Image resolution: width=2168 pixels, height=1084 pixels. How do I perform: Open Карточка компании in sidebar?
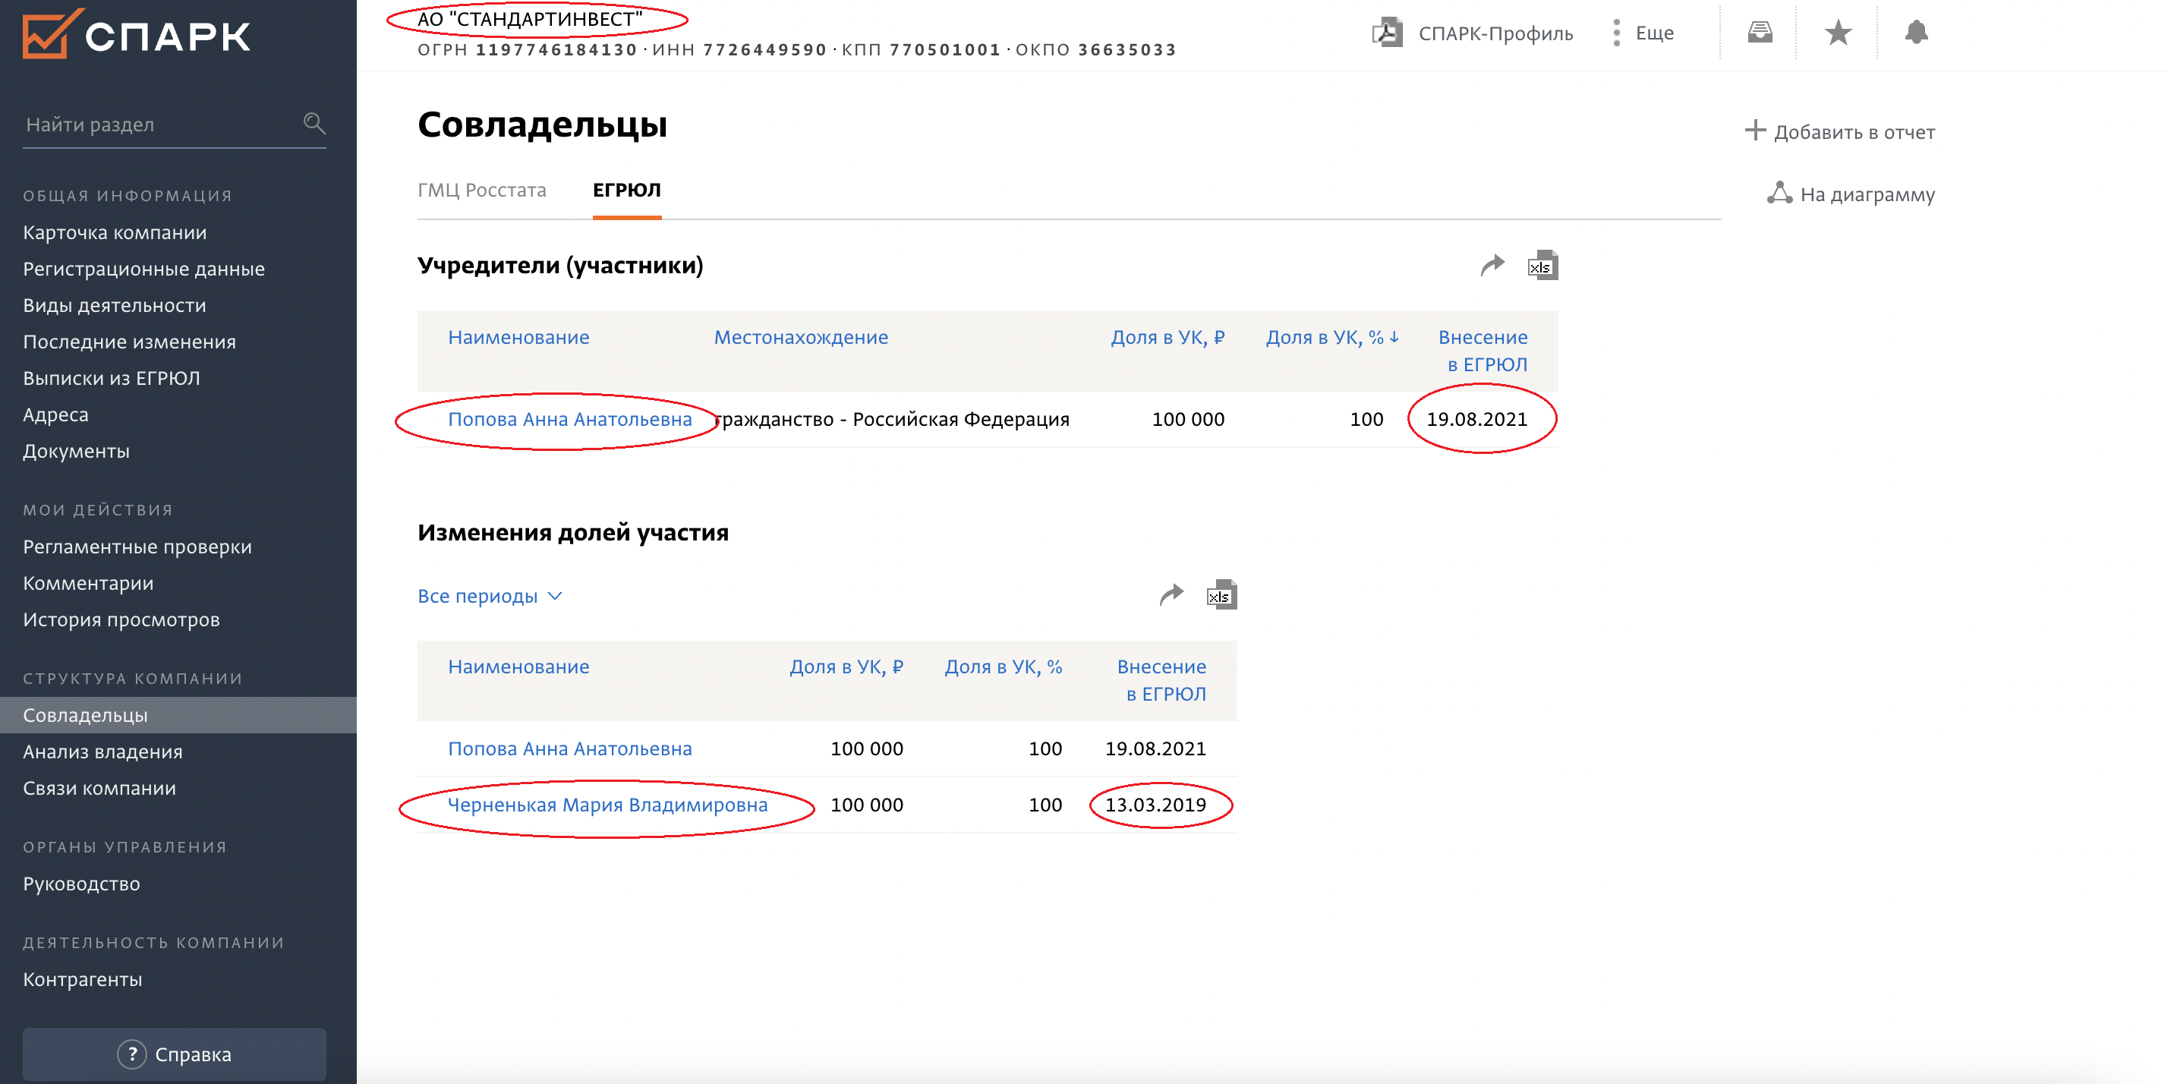(x=115, y=232)
